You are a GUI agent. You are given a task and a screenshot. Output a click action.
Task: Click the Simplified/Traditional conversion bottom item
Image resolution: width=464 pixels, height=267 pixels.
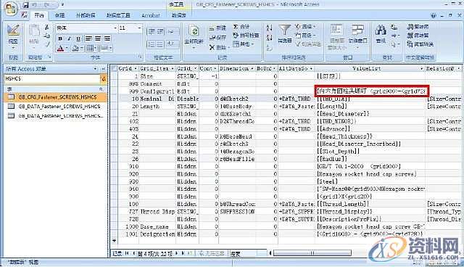420,44
